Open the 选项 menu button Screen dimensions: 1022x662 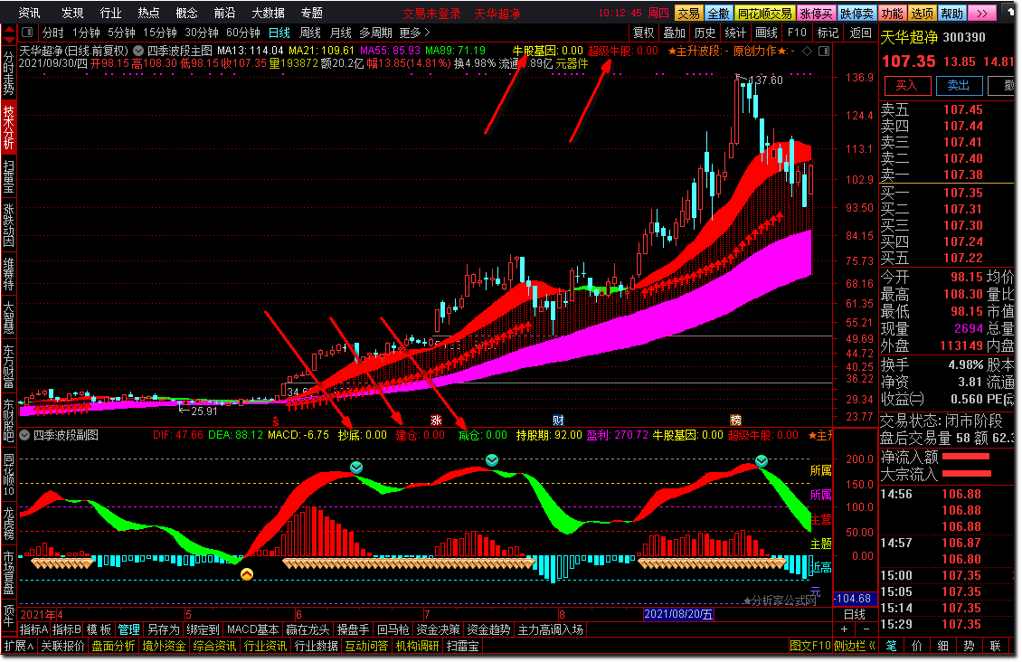[x=922, y=13]
